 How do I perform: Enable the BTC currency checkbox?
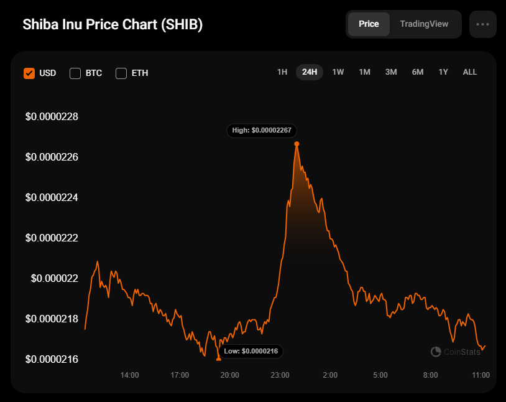[75, 73]
